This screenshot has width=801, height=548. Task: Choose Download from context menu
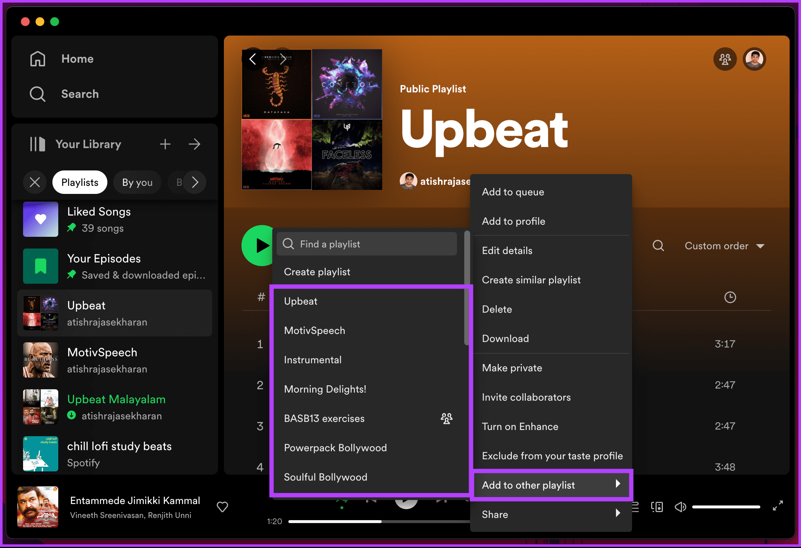tap(551, 339)
